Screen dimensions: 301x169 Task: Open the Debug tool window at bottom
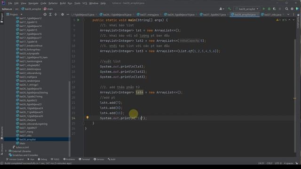coord(42,159)
